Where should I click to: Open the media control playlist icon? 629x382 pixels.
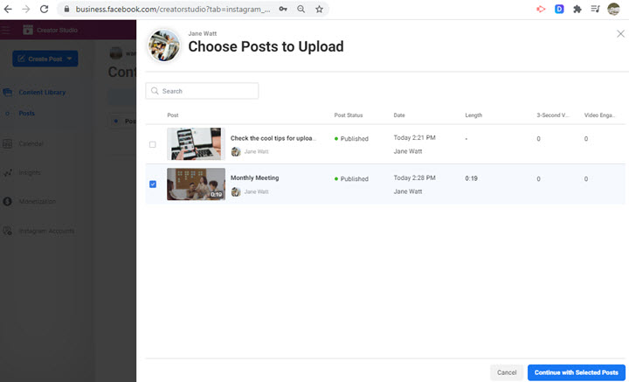pyautogui.click(x=595, y=9)
